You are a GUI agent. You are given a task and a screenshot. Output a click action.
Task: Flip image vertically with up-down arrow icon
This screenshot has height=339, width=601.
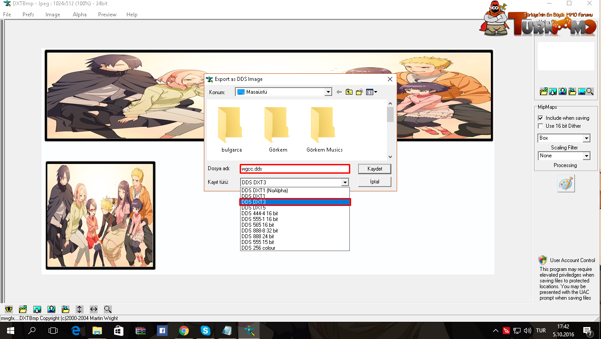[x=80, y=309]
